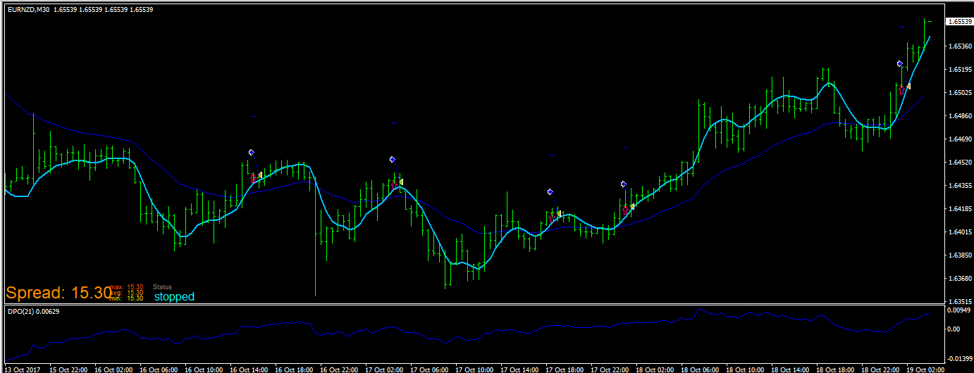Click the -0.01399 level on DPO scale
The image size is (974, 373).
pos(961,359)
